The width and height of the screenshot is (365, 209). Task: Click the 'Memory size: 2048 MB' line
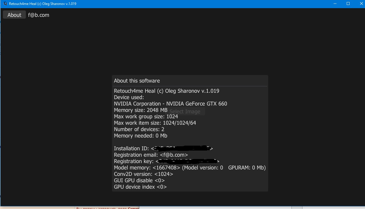coord(140,110)
